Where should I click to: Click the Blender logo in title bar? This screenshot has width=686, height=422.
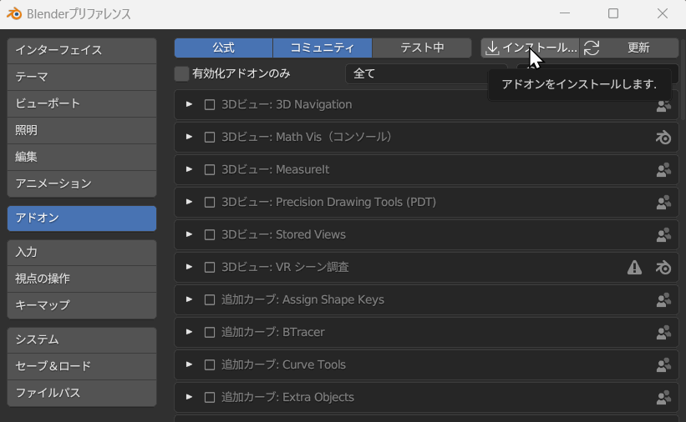coord(14,13)
